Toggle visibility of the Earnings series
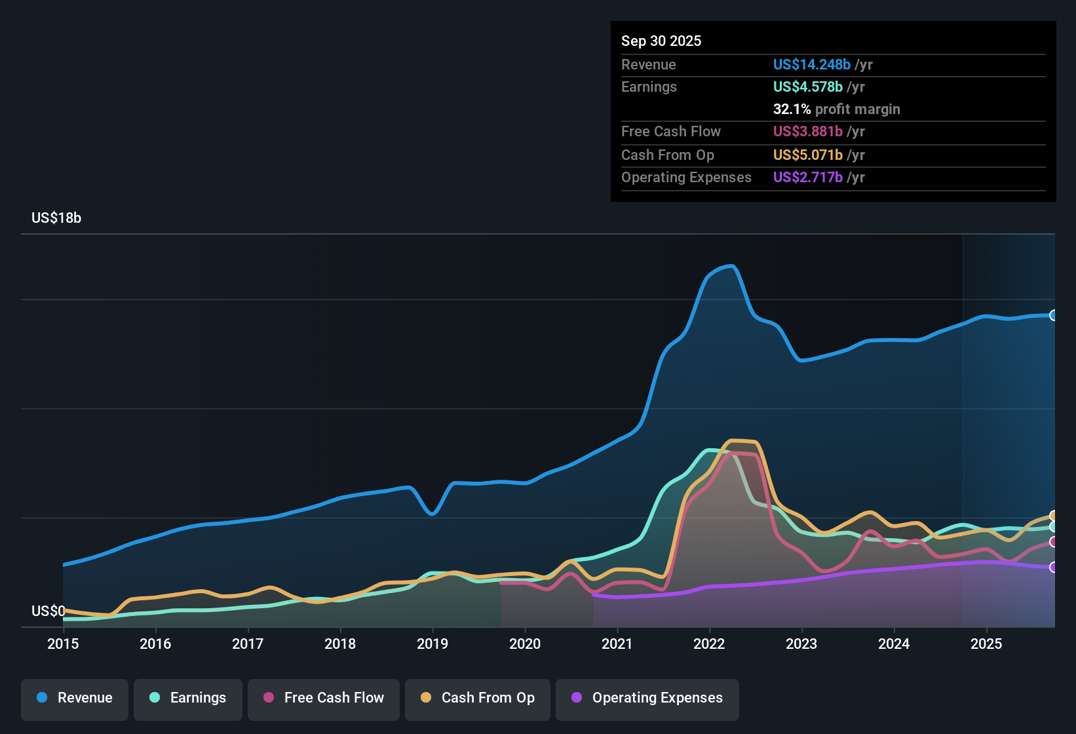This screenshot has width=1076, height=734. click(x=188, y=698)
